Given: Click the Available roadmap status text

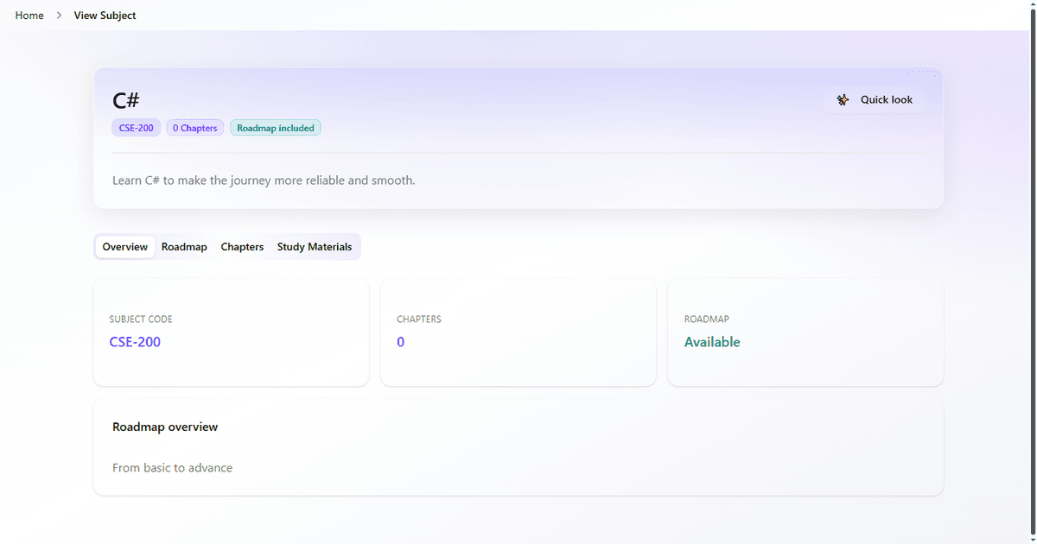Looking at the screenshot, I should pos(712,342).
